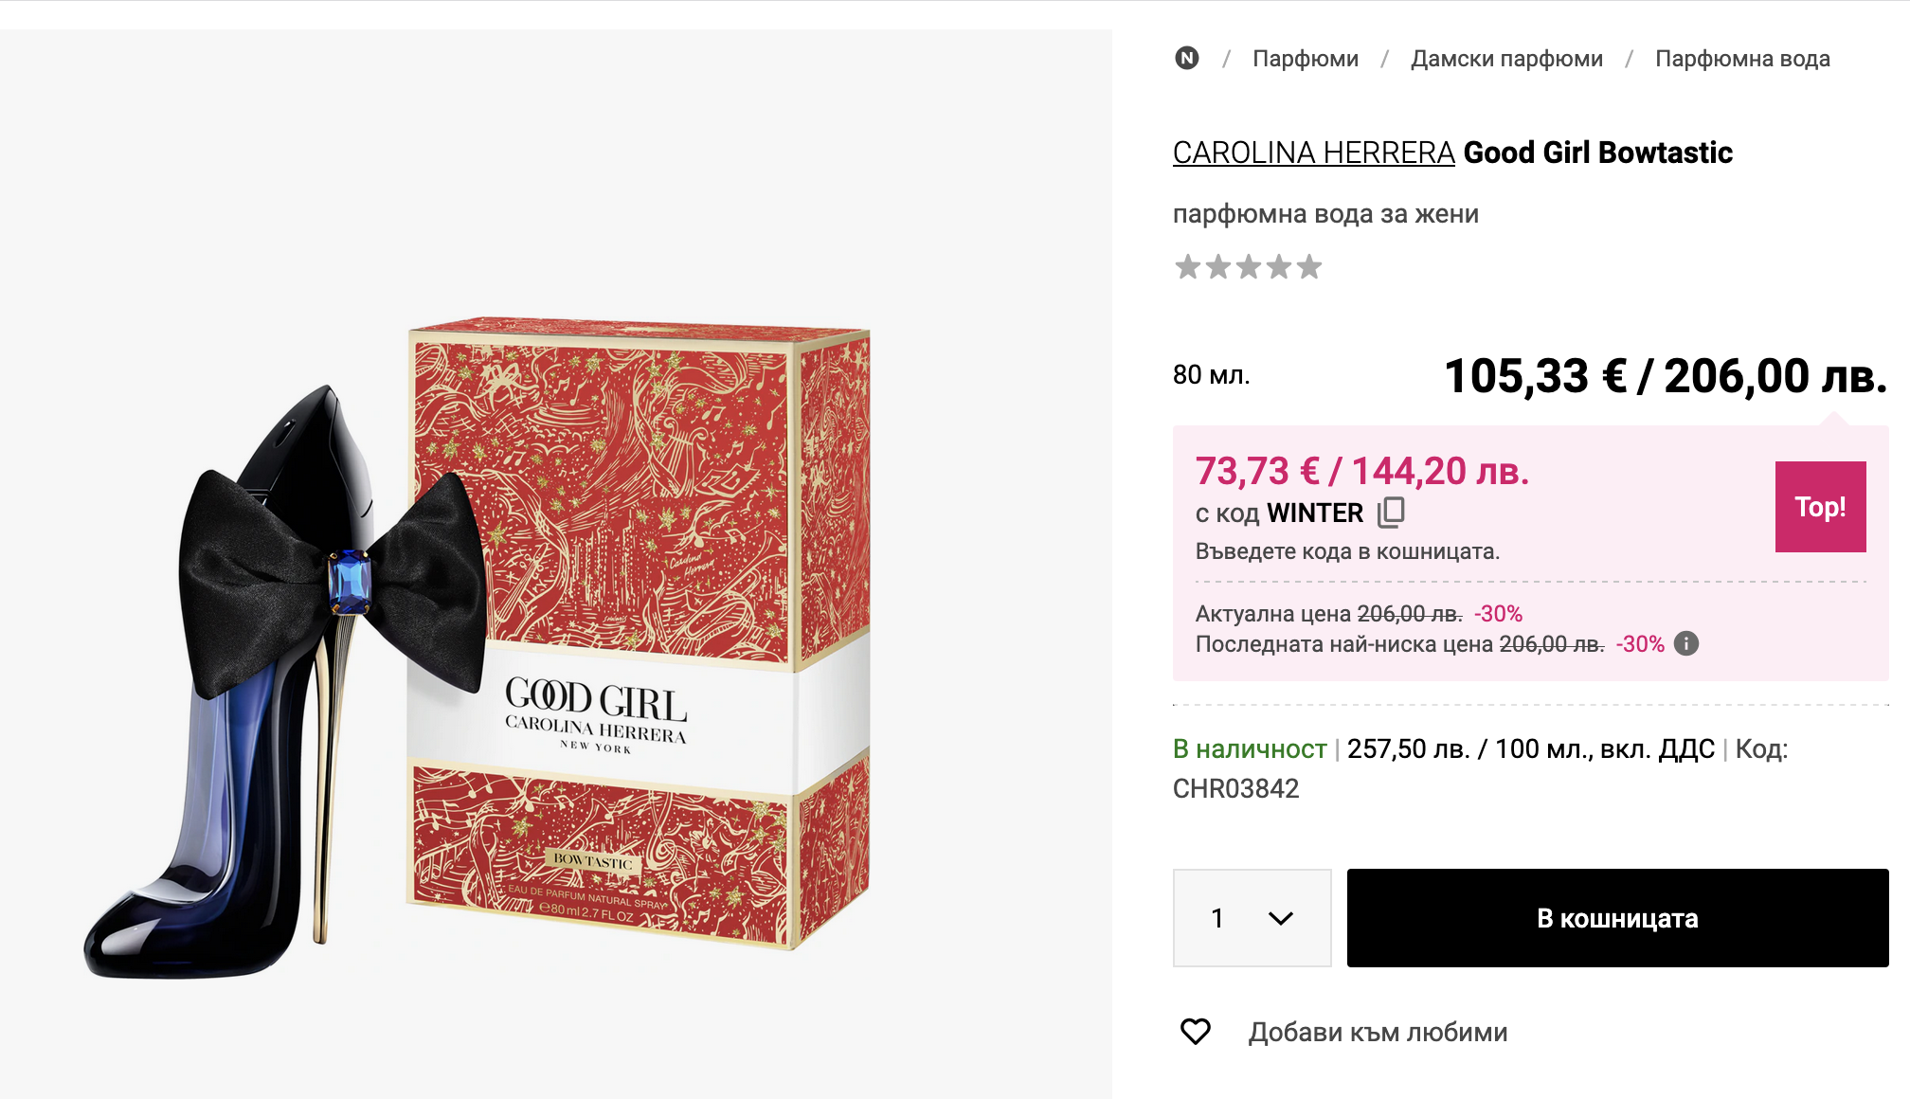Click Добави към любими link
The image size is (1910, 1099).
pyautogui.click(x=1378, y=1032)
